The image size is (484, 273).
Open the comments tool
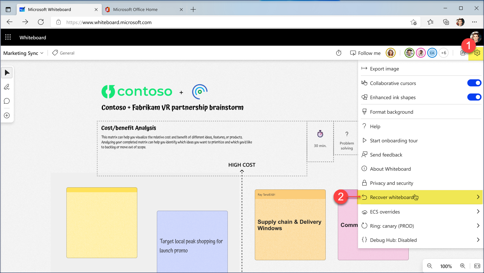pos(7,101)
